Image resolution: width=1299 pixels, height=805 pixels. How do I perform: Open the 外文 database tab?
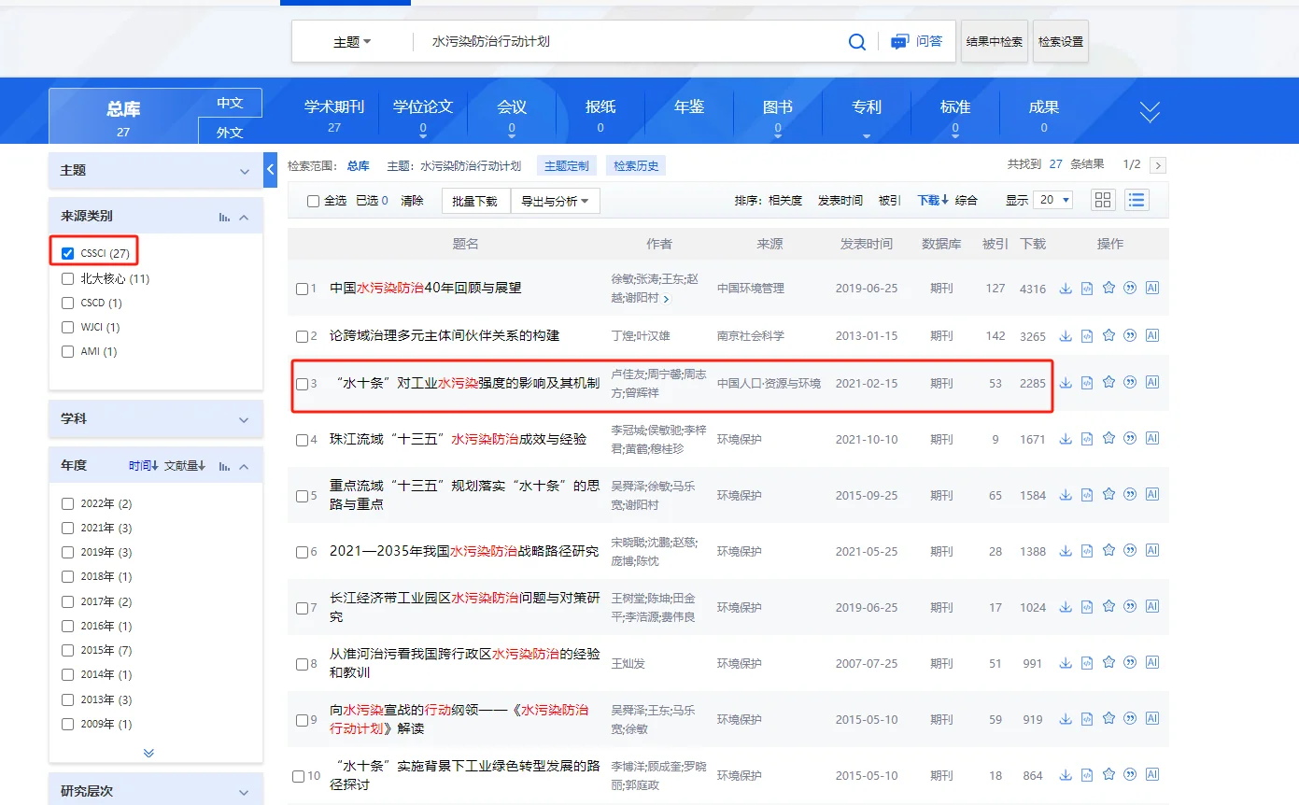(229, 131)
